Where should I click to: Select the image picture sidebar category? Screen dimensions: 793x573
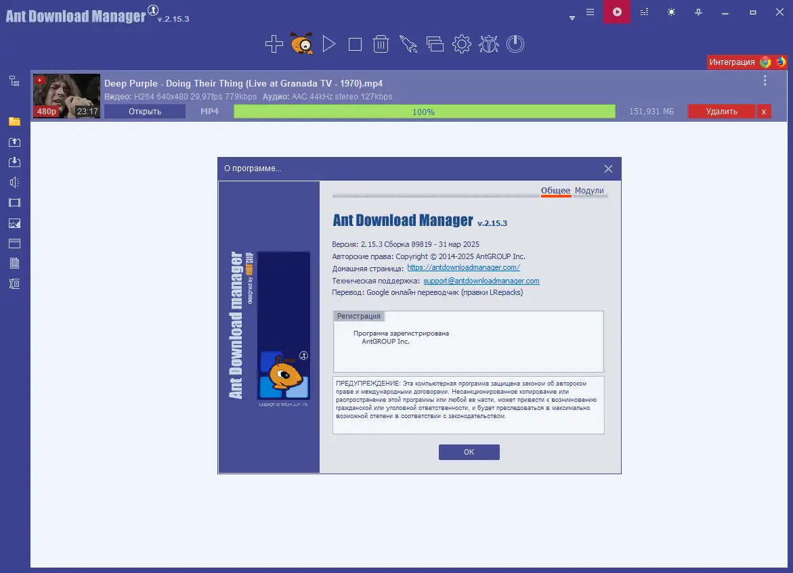[15, 223]
